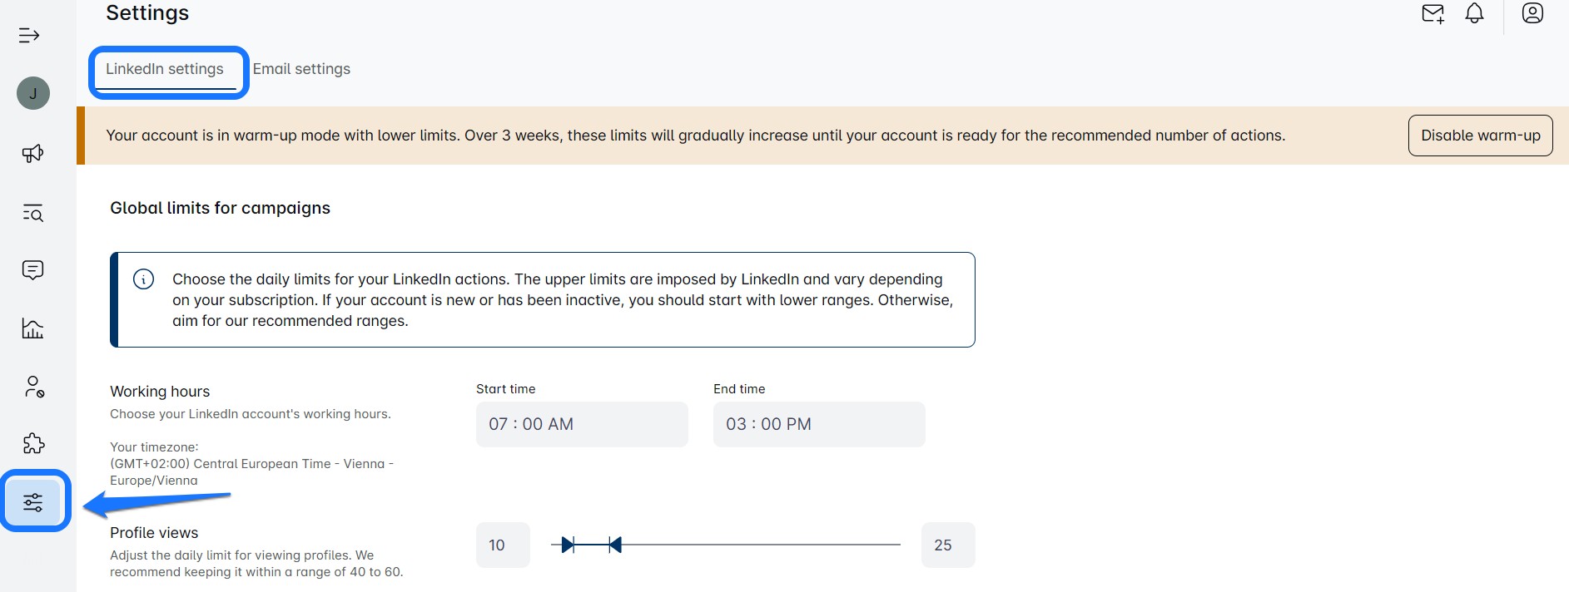Open the Start time field
The height and width of the screenshot is (592, 1569).
point(582,424)
